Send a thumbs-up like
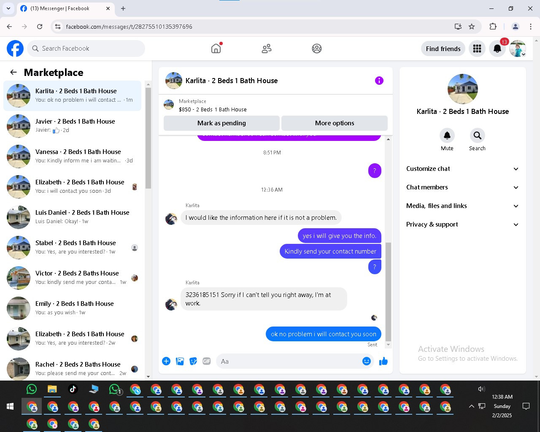 coord(383,361)
